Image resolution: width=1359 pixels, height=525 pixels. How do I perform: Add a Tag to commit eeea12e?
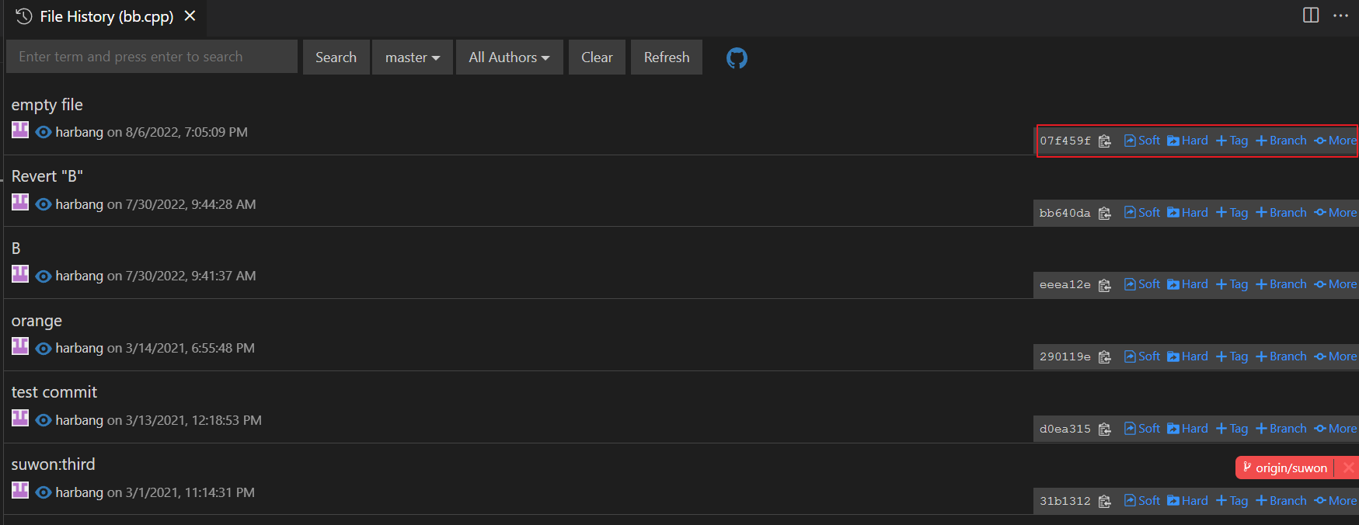click(x=1232, y=284)
